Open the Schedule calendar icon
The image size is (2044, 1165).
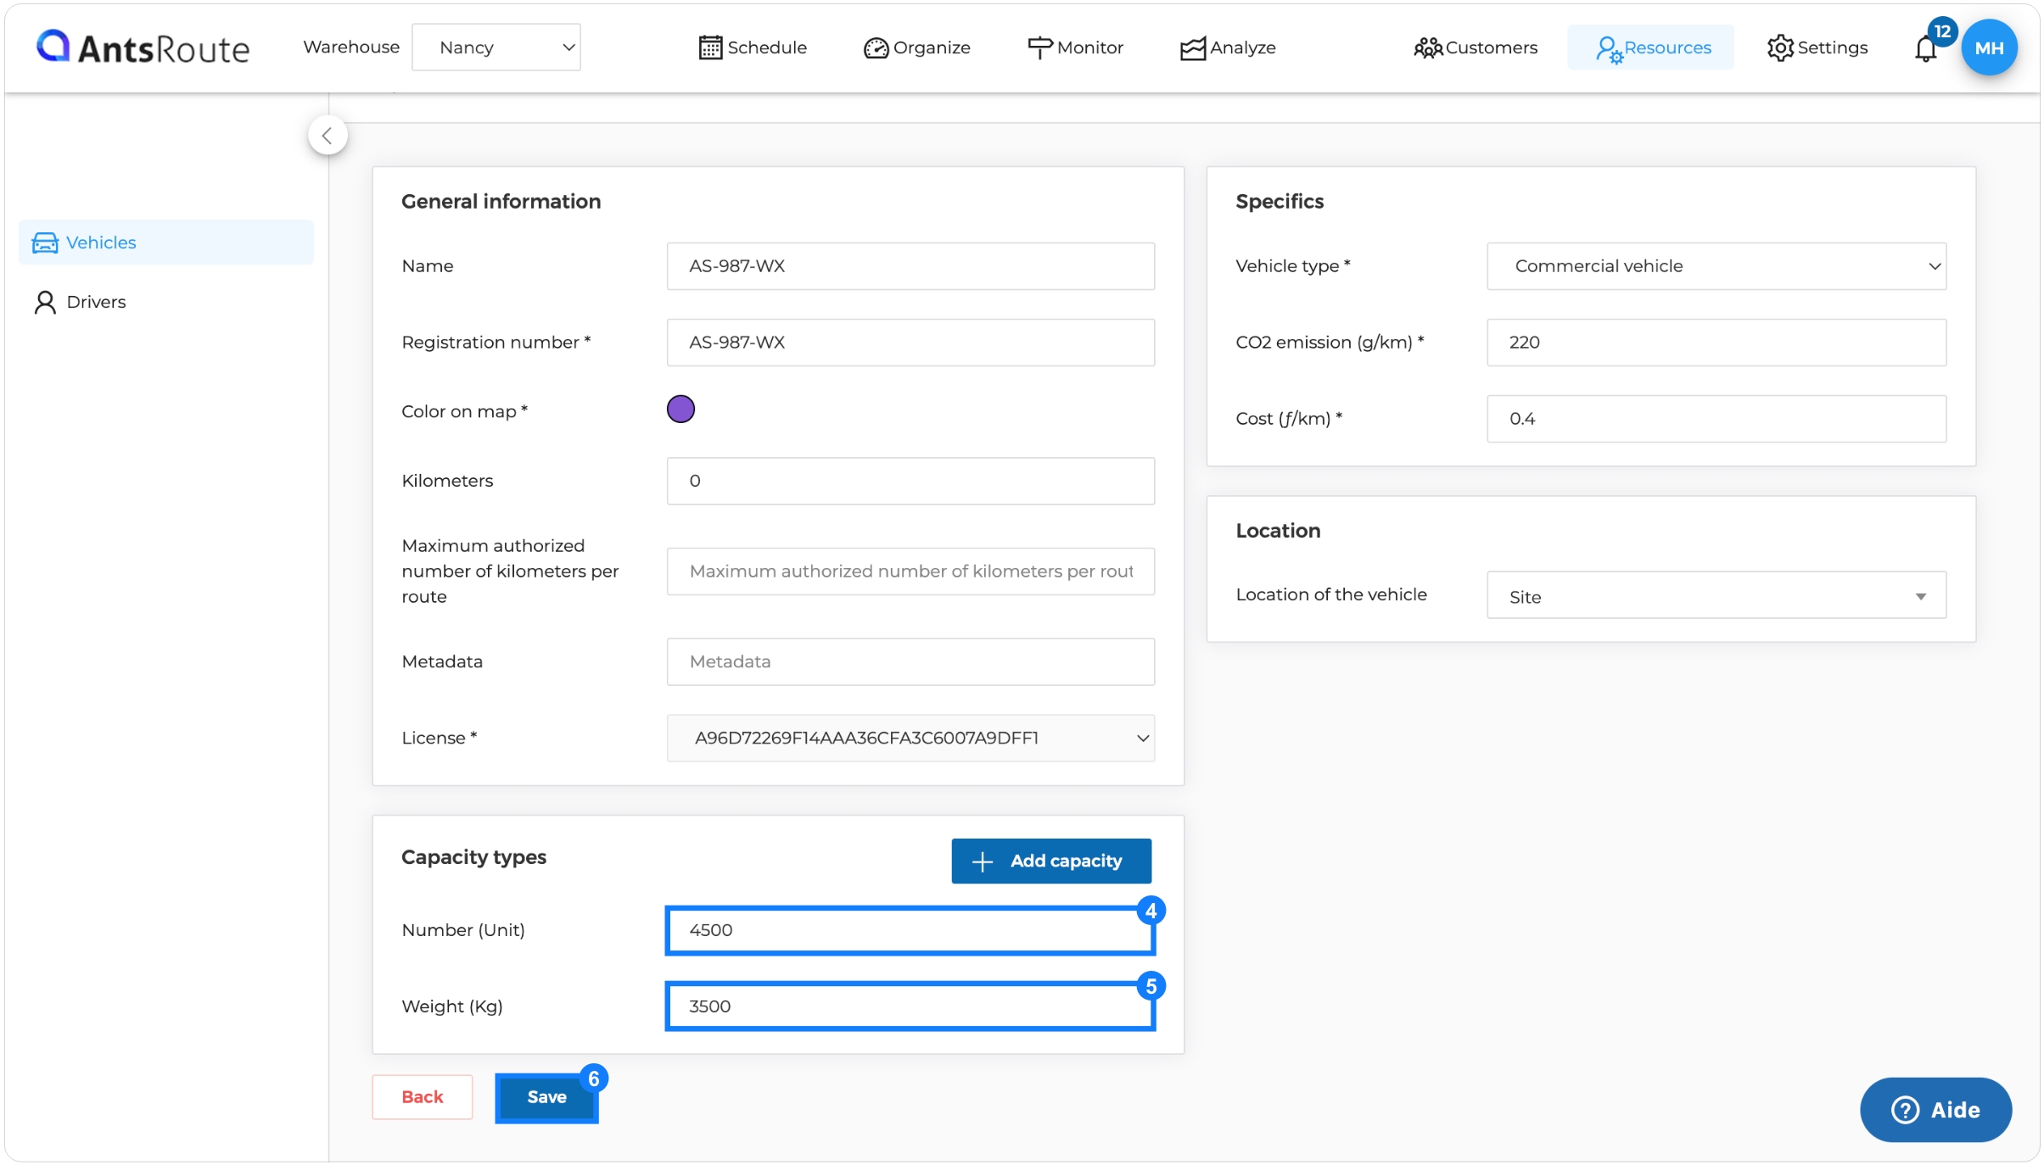[x=710, y=47]
